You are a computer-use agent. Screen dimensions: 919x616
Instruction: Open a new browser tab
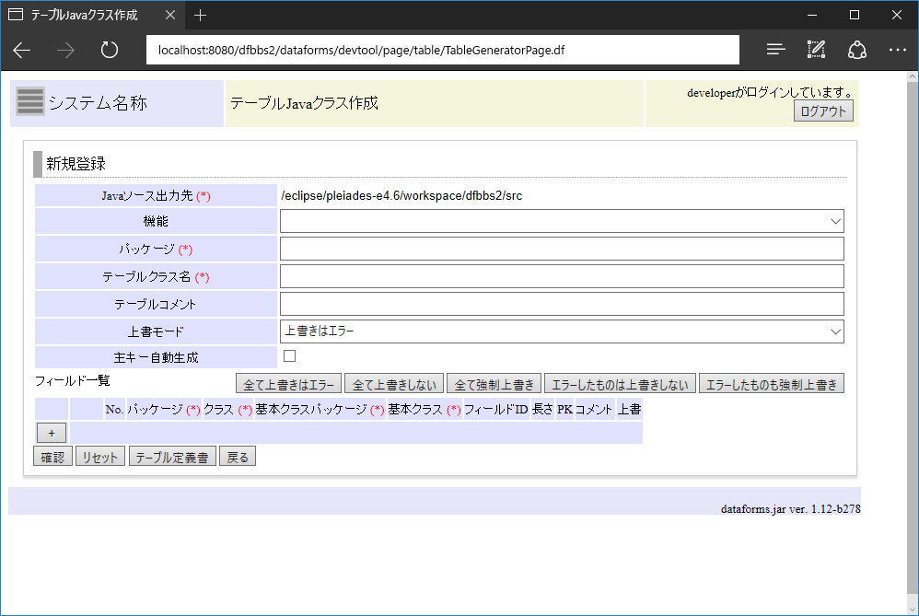(201, 15)
